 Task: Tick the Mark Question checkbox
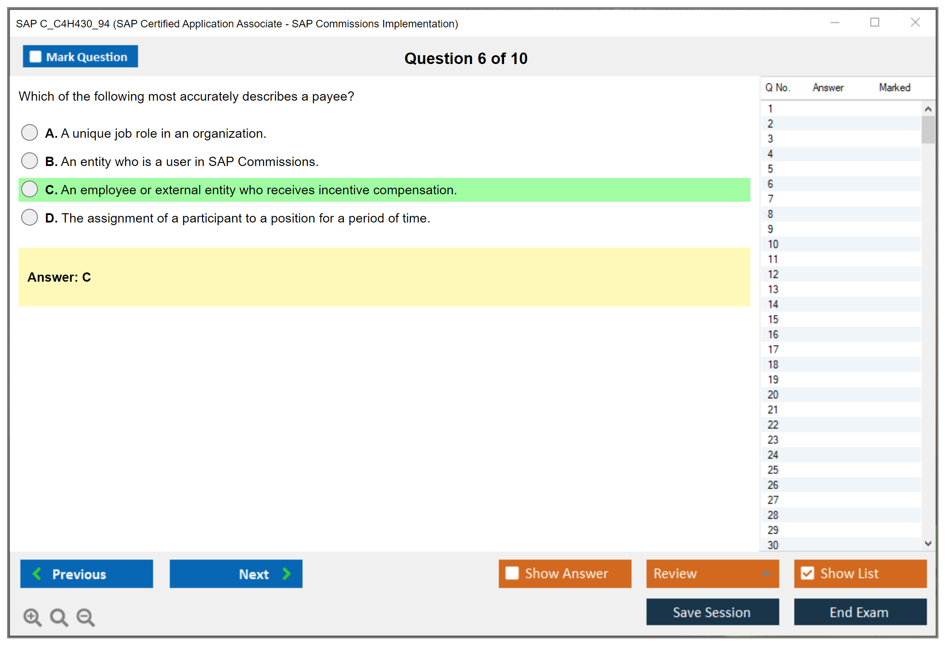35,57
